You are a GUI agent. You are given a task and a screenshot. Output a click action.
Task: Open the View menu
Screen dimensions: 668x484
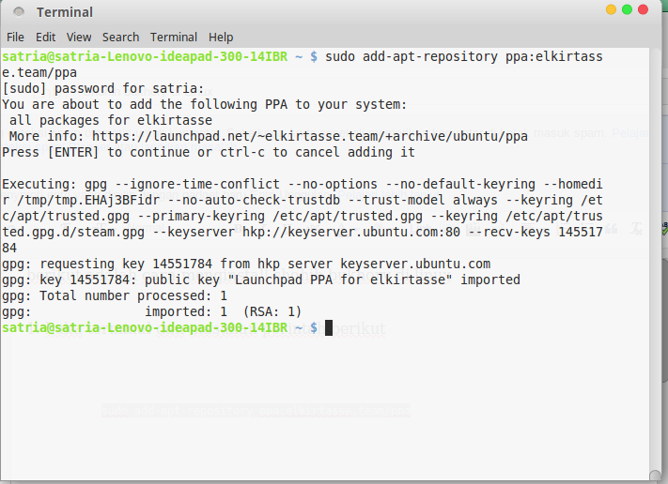pyautogui.click(x=79, y=38)
